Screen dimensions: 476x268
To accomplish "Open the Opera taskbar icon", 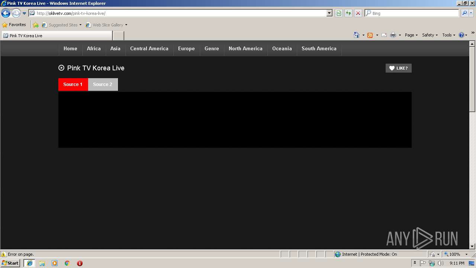I will [80, 263].
